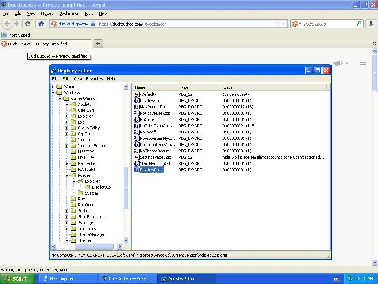This screenshot has height=284, width=378.
Task: Click the safely remove hardware tray icon
Action: tap(351, 278)
